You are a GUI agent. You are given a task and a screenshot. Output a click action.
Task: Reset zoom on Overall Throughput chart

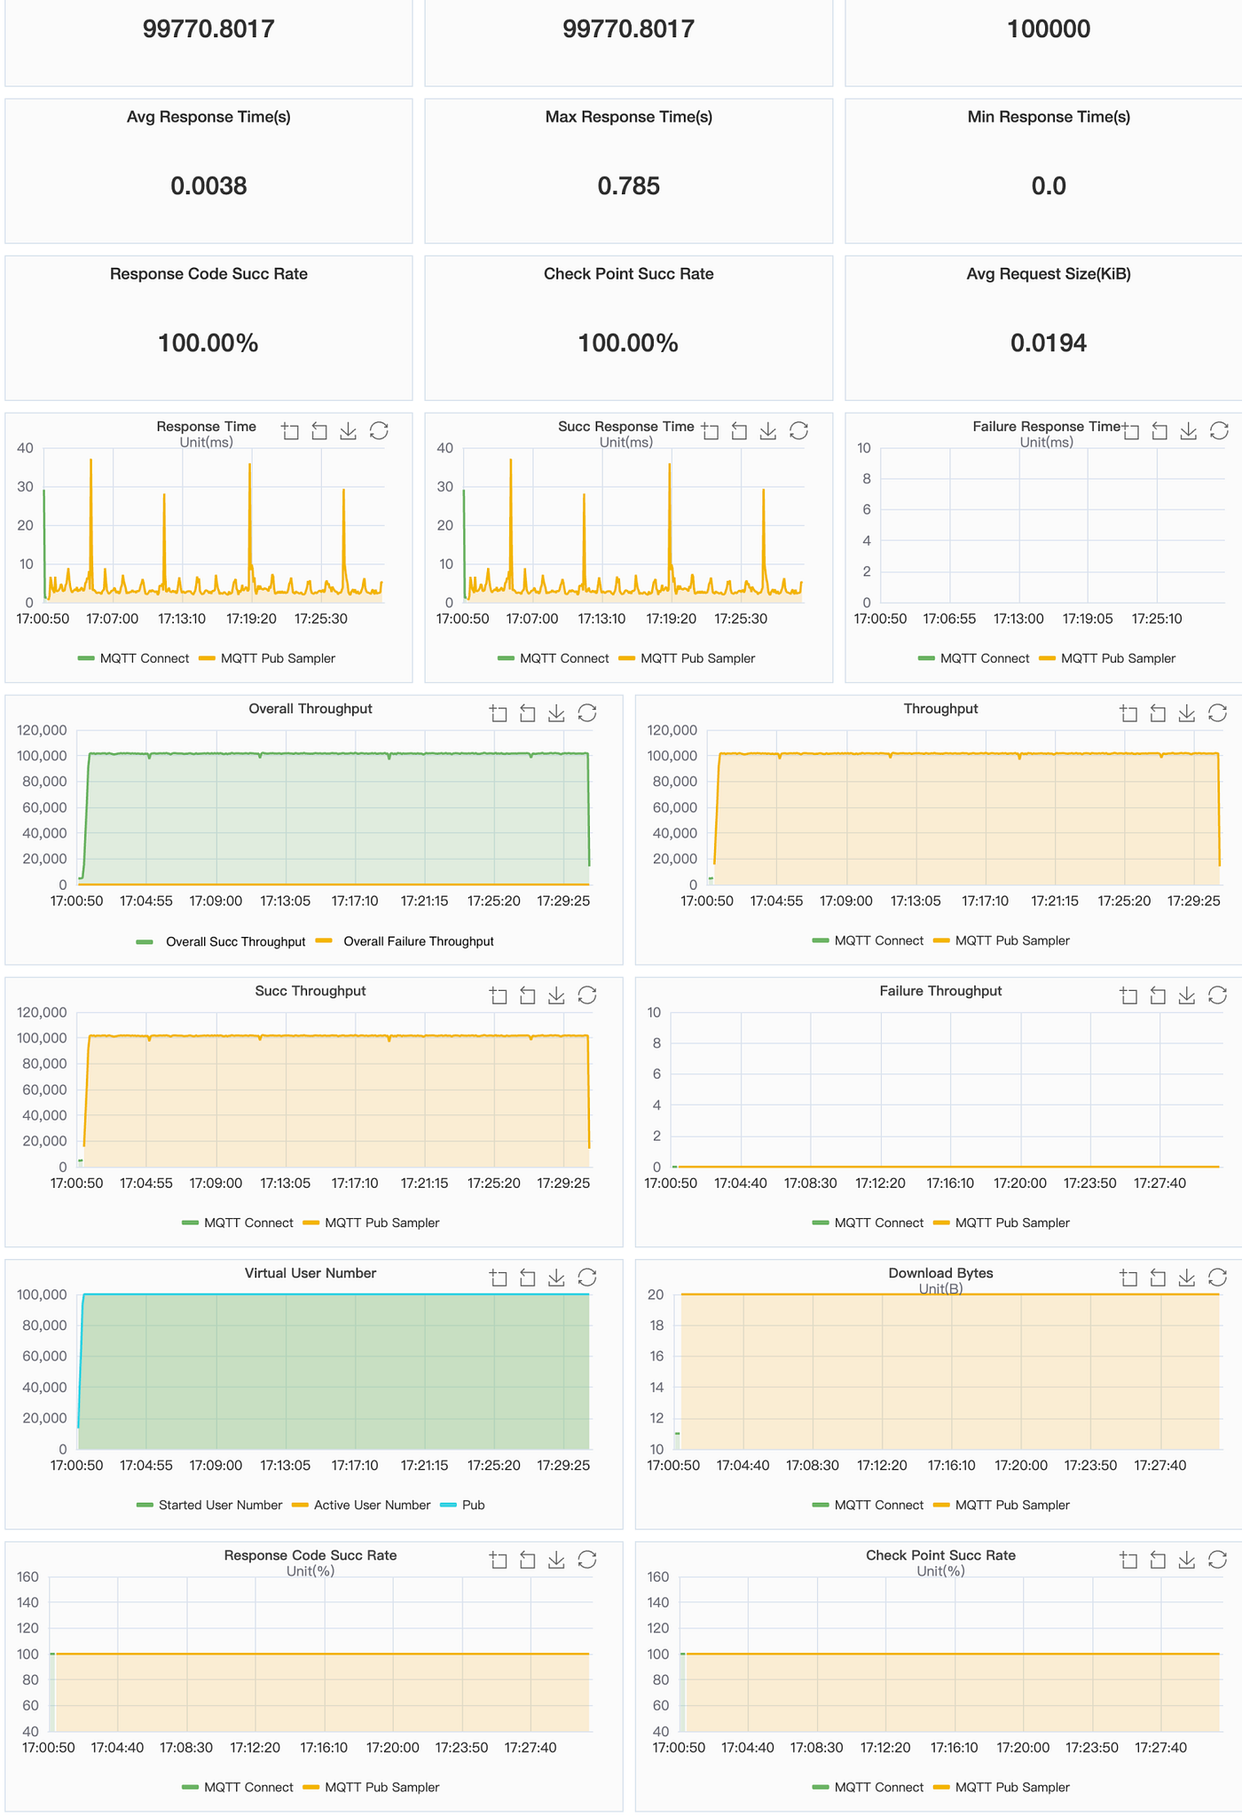tap(528, 713)
